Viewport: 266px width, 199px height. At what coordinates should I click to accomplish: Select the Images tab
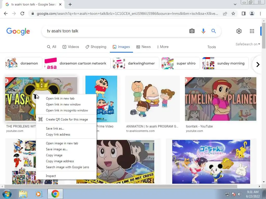pos(121,47)
